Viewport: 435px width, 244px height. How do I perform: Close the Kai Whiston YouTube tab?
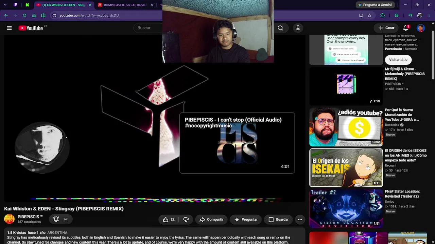90,5
